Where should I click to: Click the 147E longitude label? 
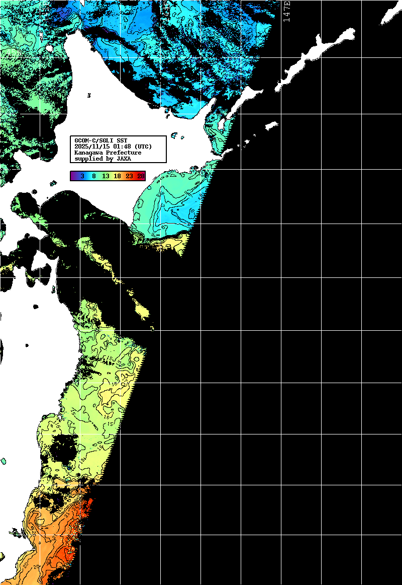click(x=287, y=11)
